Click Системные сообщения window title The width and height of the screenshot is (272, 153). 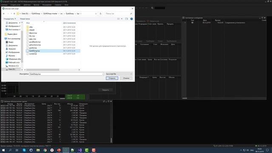click(194, 18)
